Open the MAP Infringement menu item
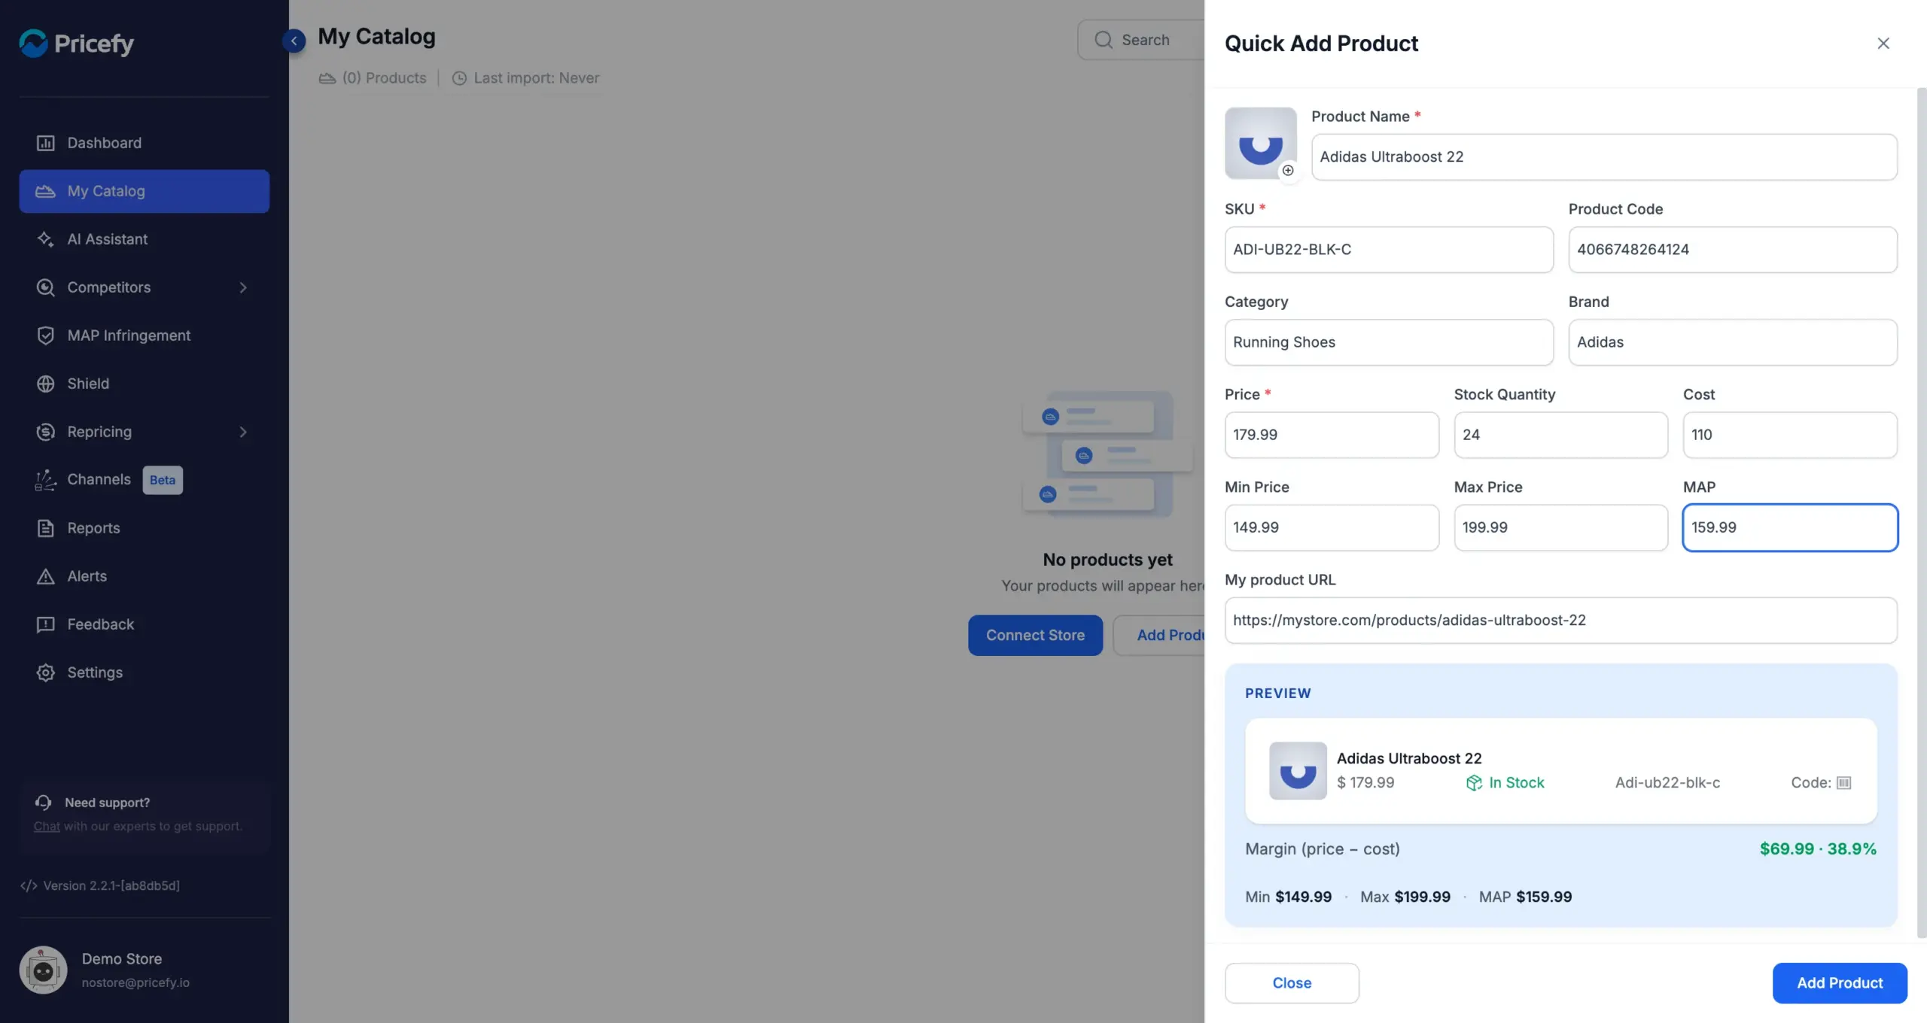 tap(144, 335)
